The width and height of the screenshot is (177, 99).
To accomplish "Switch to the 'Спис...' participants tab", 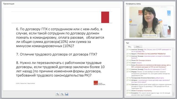I will 138,46.
